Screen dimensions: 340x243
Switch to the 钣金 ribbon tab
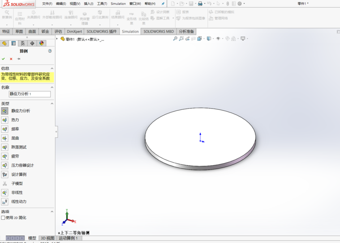45,32
